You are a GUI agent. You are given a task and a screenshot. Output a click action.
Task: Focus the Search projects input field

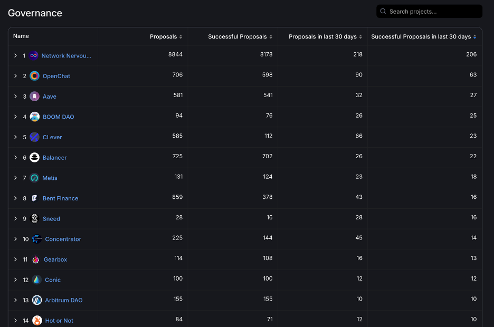coord(429,11)
